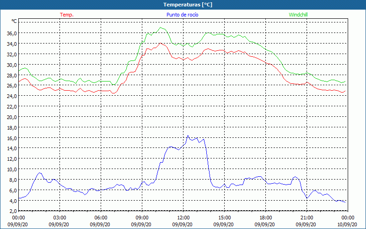Click the '09/09/20' date under 18:00
Screen dimensions: 366x229
coord(264,224)
